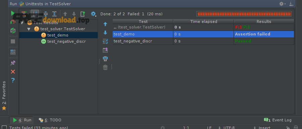Sort table by Results column header

[x=264, y=21]
